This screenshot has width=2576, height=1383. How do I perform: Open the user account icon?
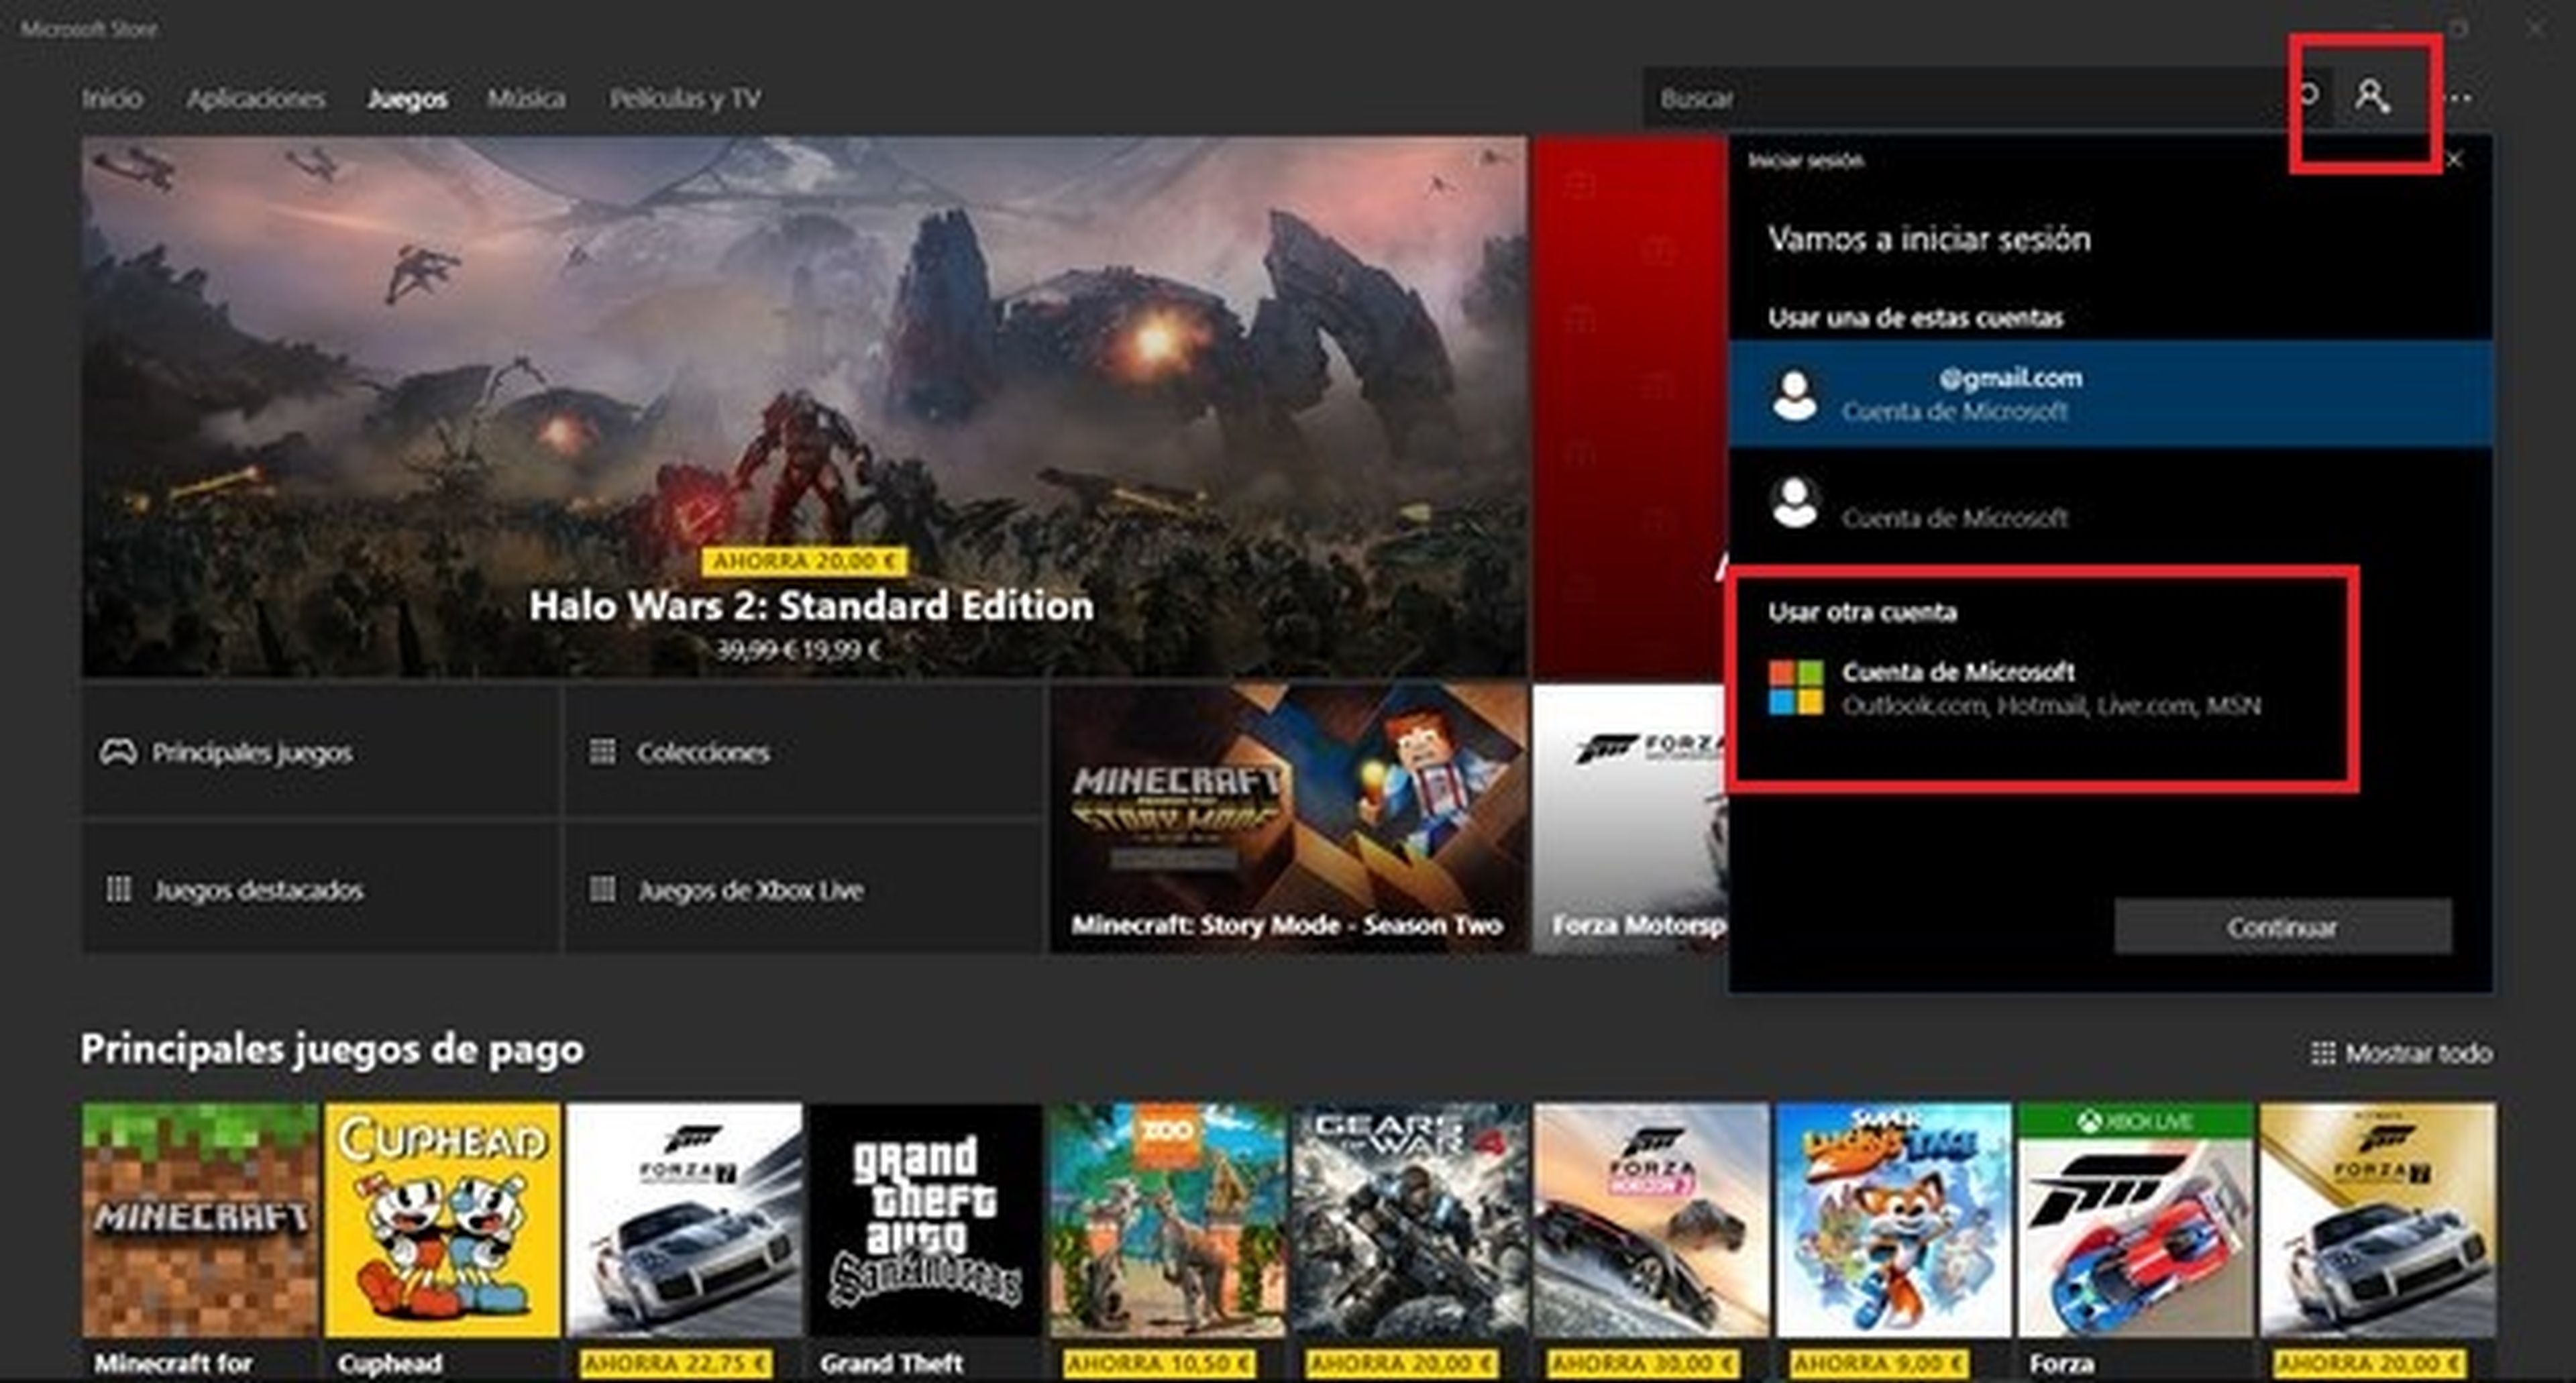tap(2371, 97)
